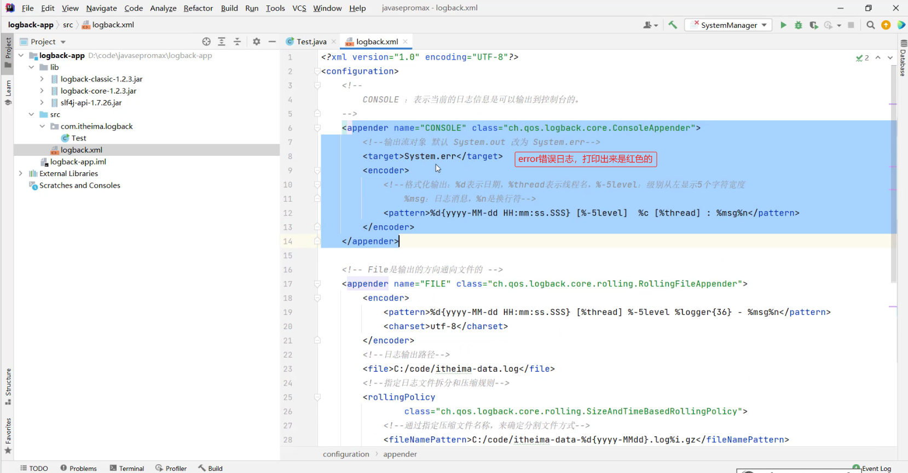Open Search Everywhere magnifier icon

coord(870,25)
